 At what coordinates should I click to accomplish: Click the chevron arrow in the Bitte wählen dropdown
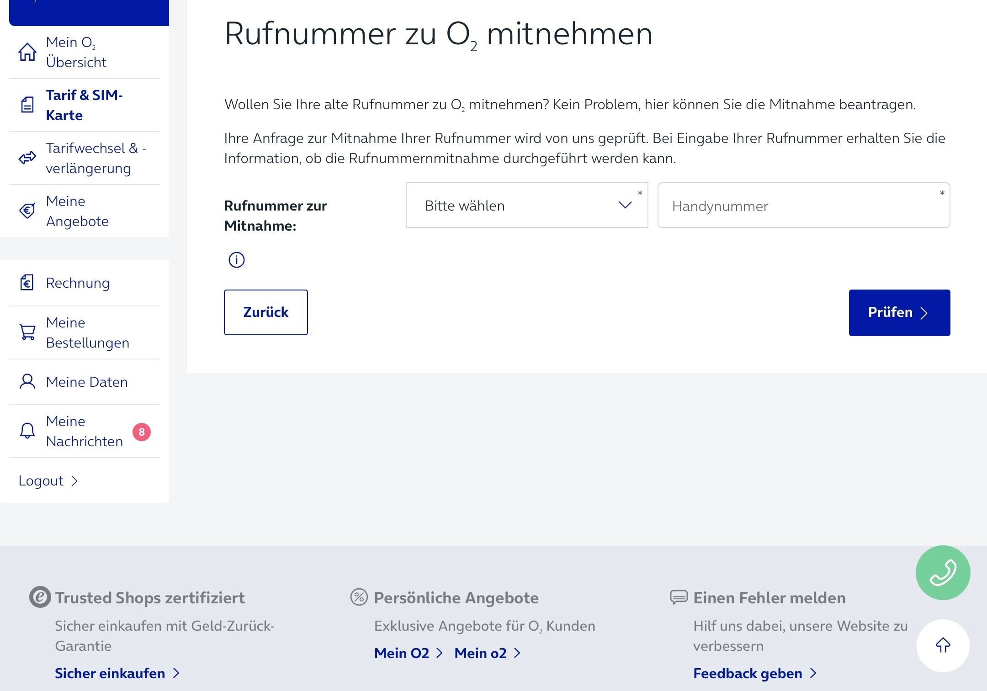click(625, 206)
